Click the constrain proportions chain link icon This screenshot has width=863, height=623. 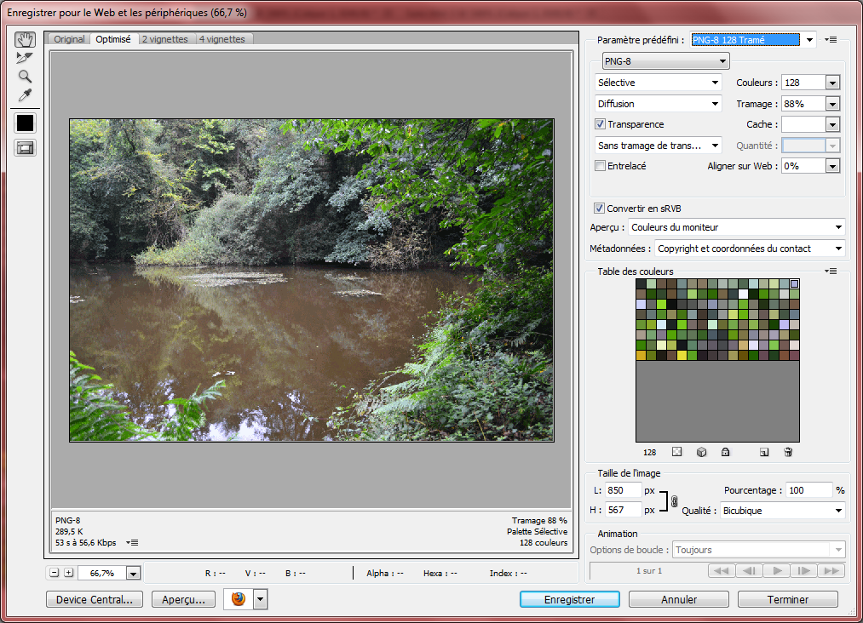(x=673, y=500)
